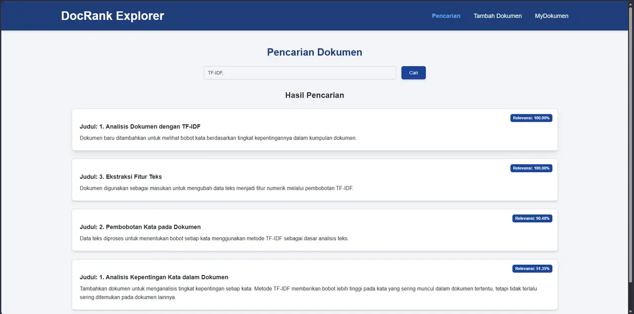Click the 'Relevansi: 51.35%' badge
This screenshot has height=314, width=634.
532,268
